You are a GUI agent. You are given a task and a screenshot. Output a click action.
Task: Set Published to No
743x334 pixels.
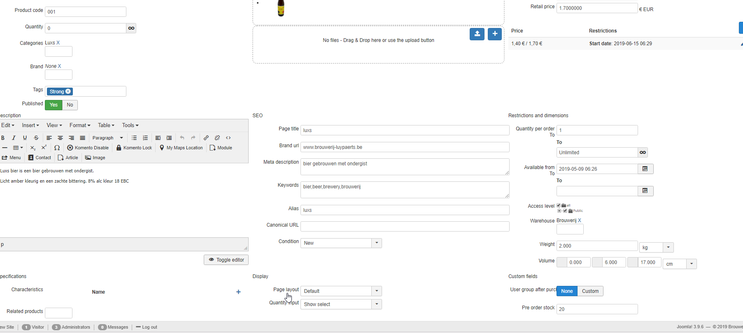coord(70,105)
